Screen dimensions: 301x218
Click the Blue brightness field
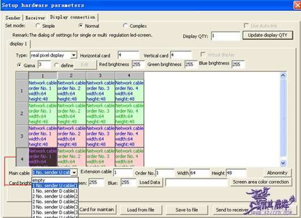click(x=238, y=64)
